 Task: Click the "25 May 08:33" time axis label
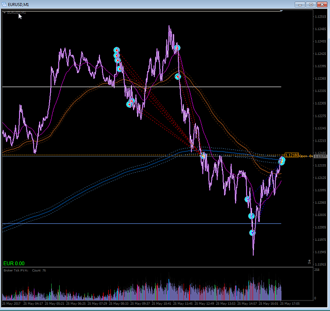pyautogui.click(x=119, y=304)
